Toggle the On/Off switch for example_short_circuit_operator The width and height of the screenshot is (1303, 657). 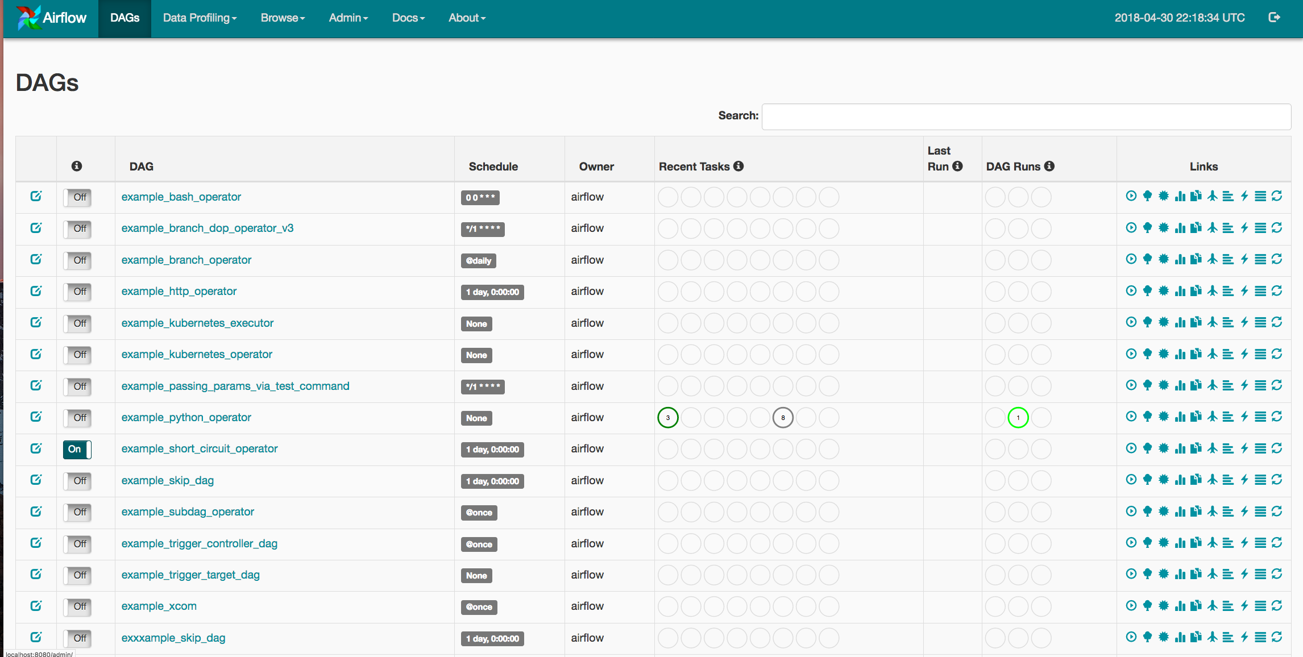point(77,449)
